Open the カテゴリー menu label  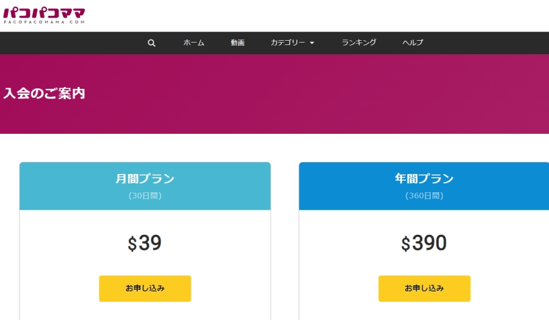click(288, 43)
